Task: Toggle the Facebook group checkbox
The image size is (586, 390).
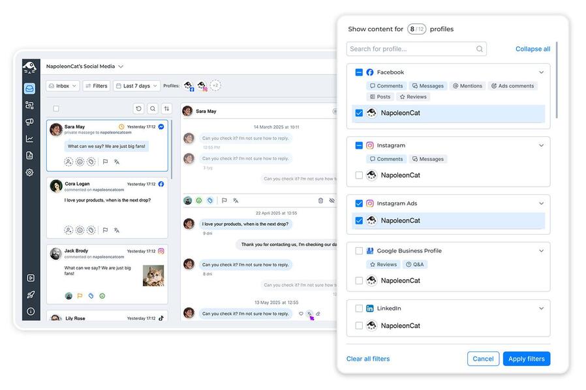Action: tap(359, 72)
